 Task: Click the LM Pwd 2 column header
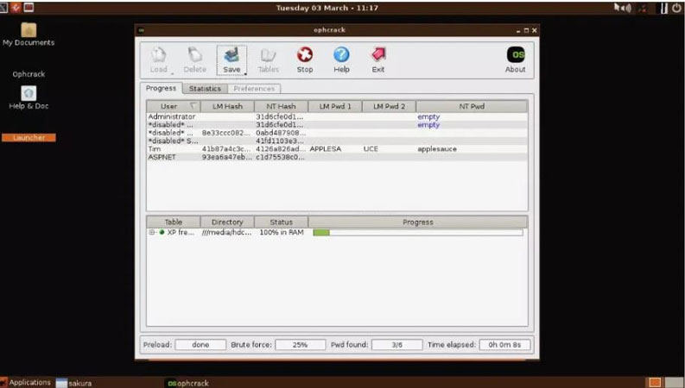click(389, 106)
